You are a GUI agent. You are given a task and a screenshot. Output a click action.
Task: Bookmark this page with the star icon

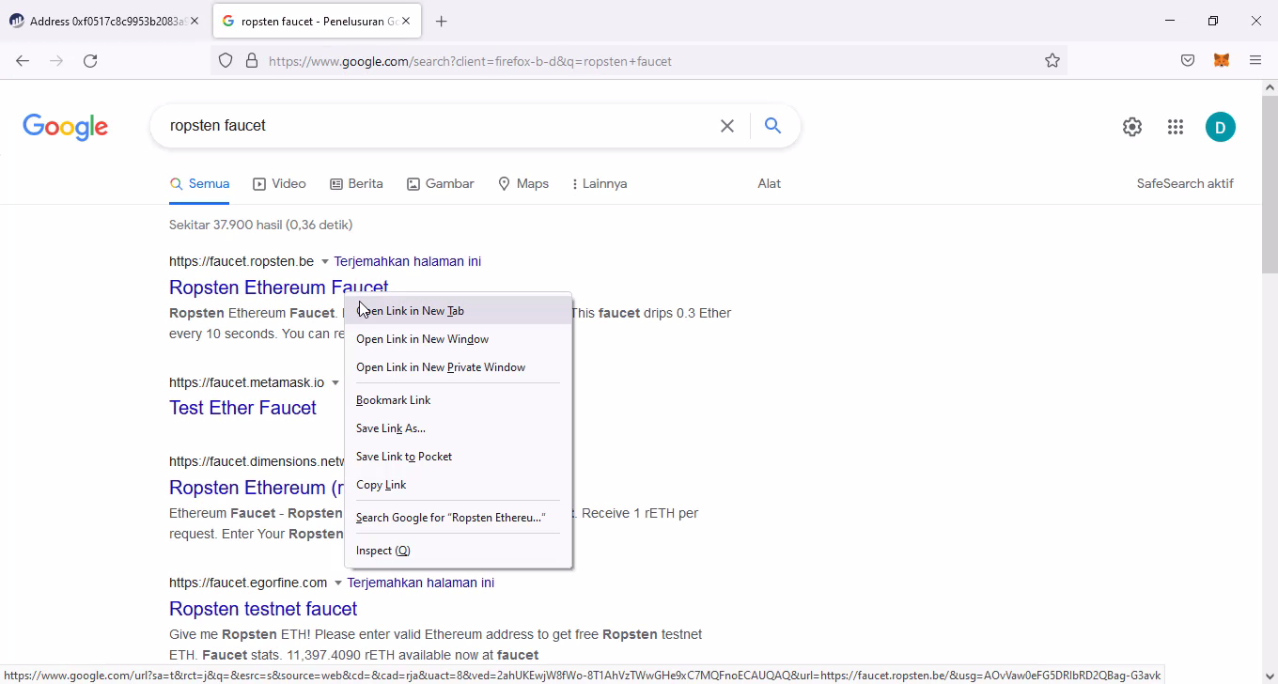tap(1052, 60)
